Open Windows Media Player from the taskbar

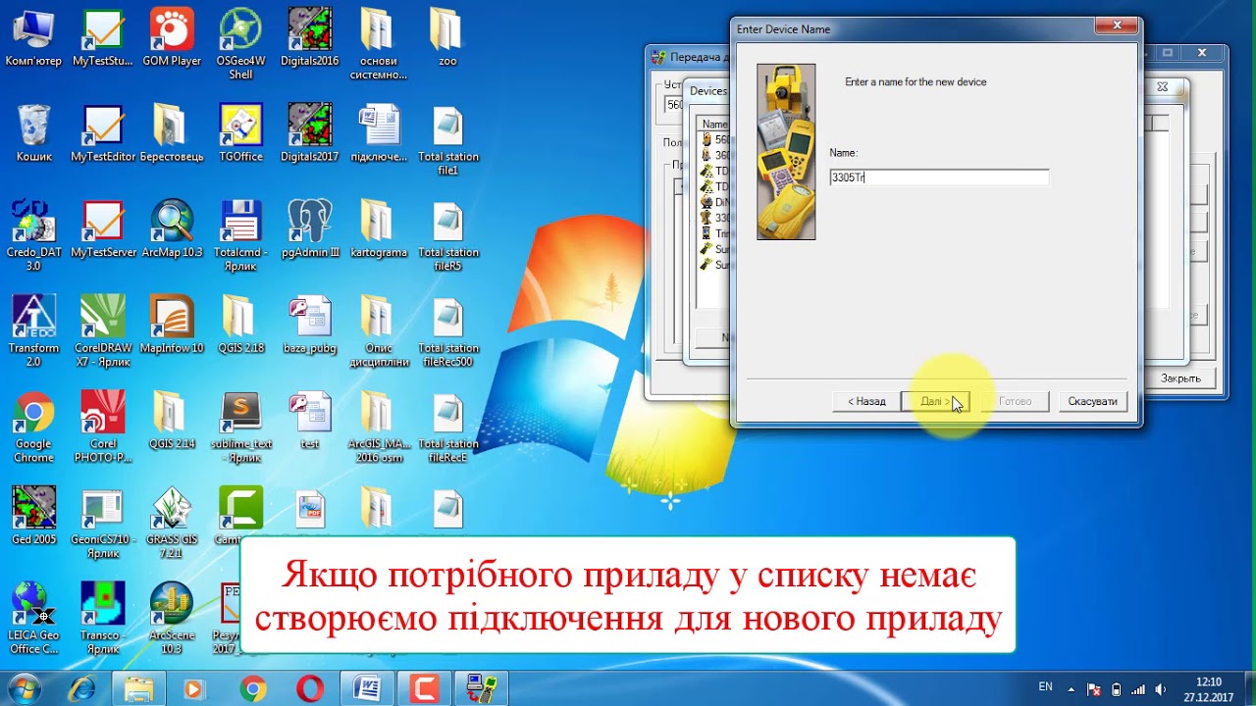pyautogui.click(x=195, y=688)
